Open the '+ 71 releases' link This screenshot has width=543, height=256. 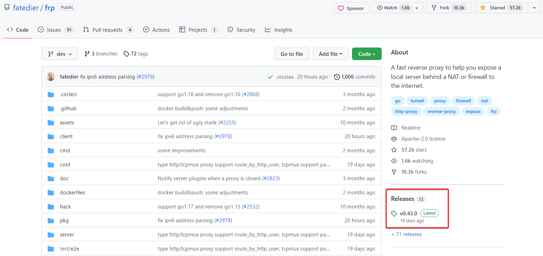[x=407, y=234]
